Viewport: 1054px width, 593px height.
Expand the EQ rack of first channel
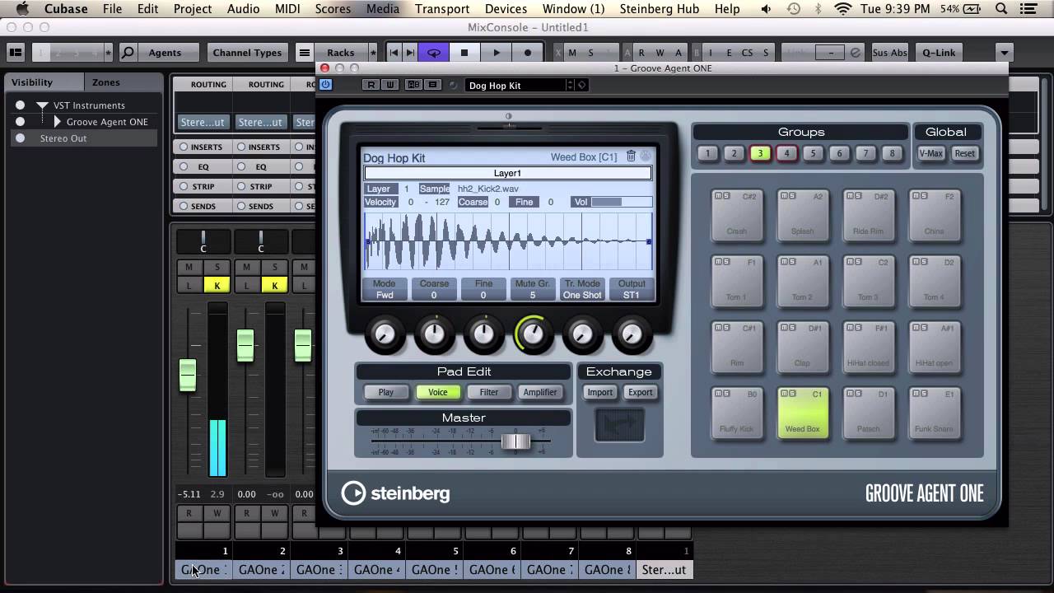pyautogui.click(x=202, y=166)
